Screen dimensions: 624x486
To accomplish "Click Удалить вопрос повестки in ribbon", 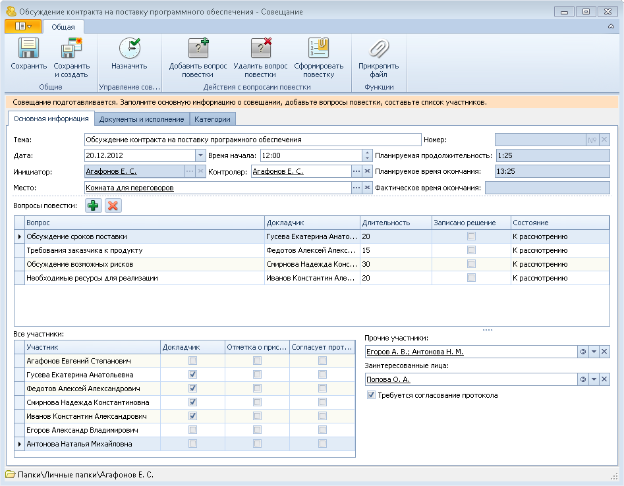I will click(260, 58).
